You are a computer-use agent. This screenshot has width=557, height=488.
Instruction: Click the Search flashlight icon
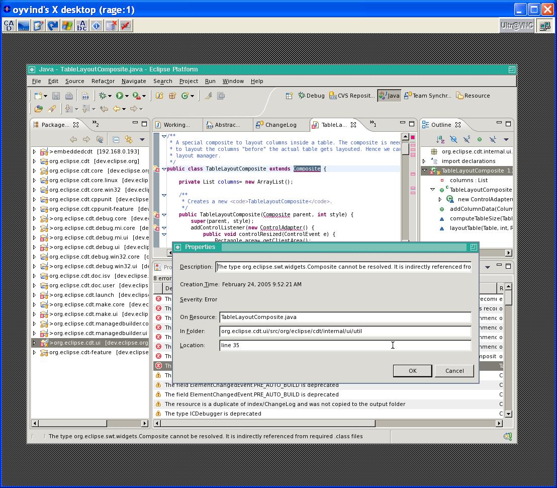pos(52,109)
